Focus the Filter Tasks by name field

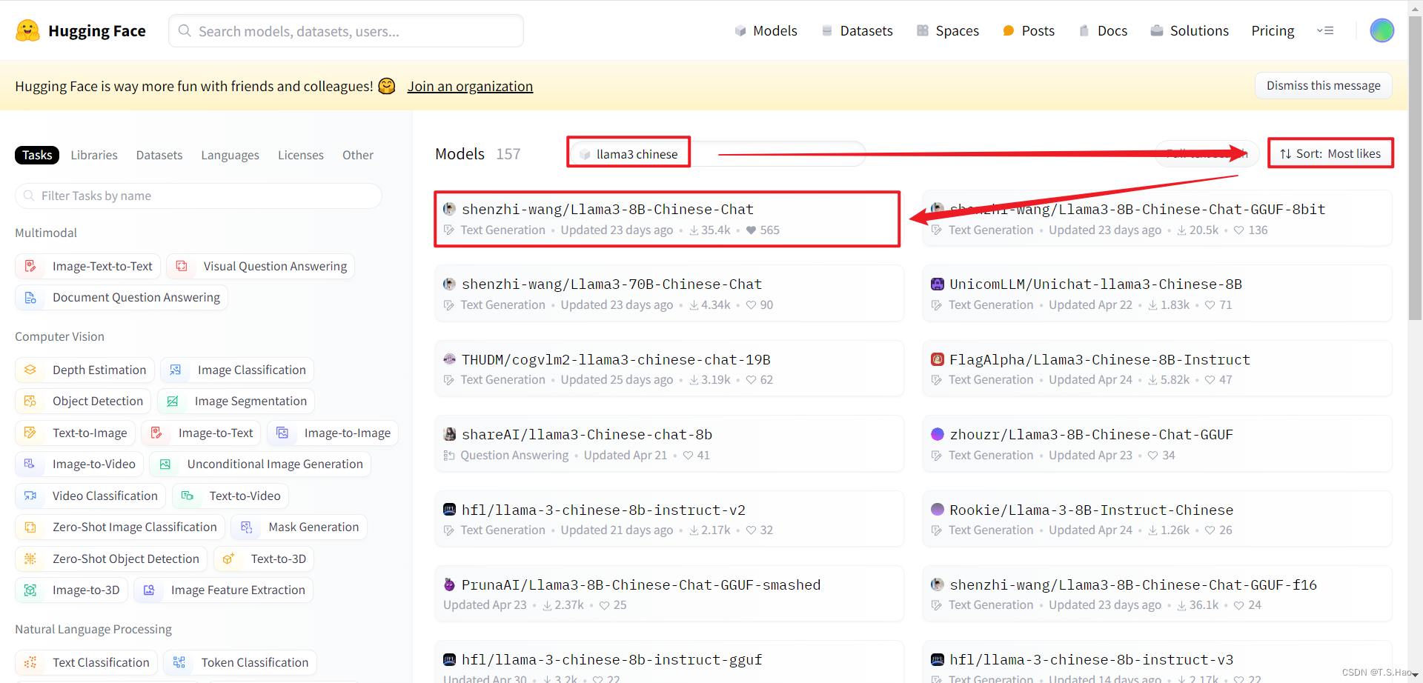[x=199, y=196]
